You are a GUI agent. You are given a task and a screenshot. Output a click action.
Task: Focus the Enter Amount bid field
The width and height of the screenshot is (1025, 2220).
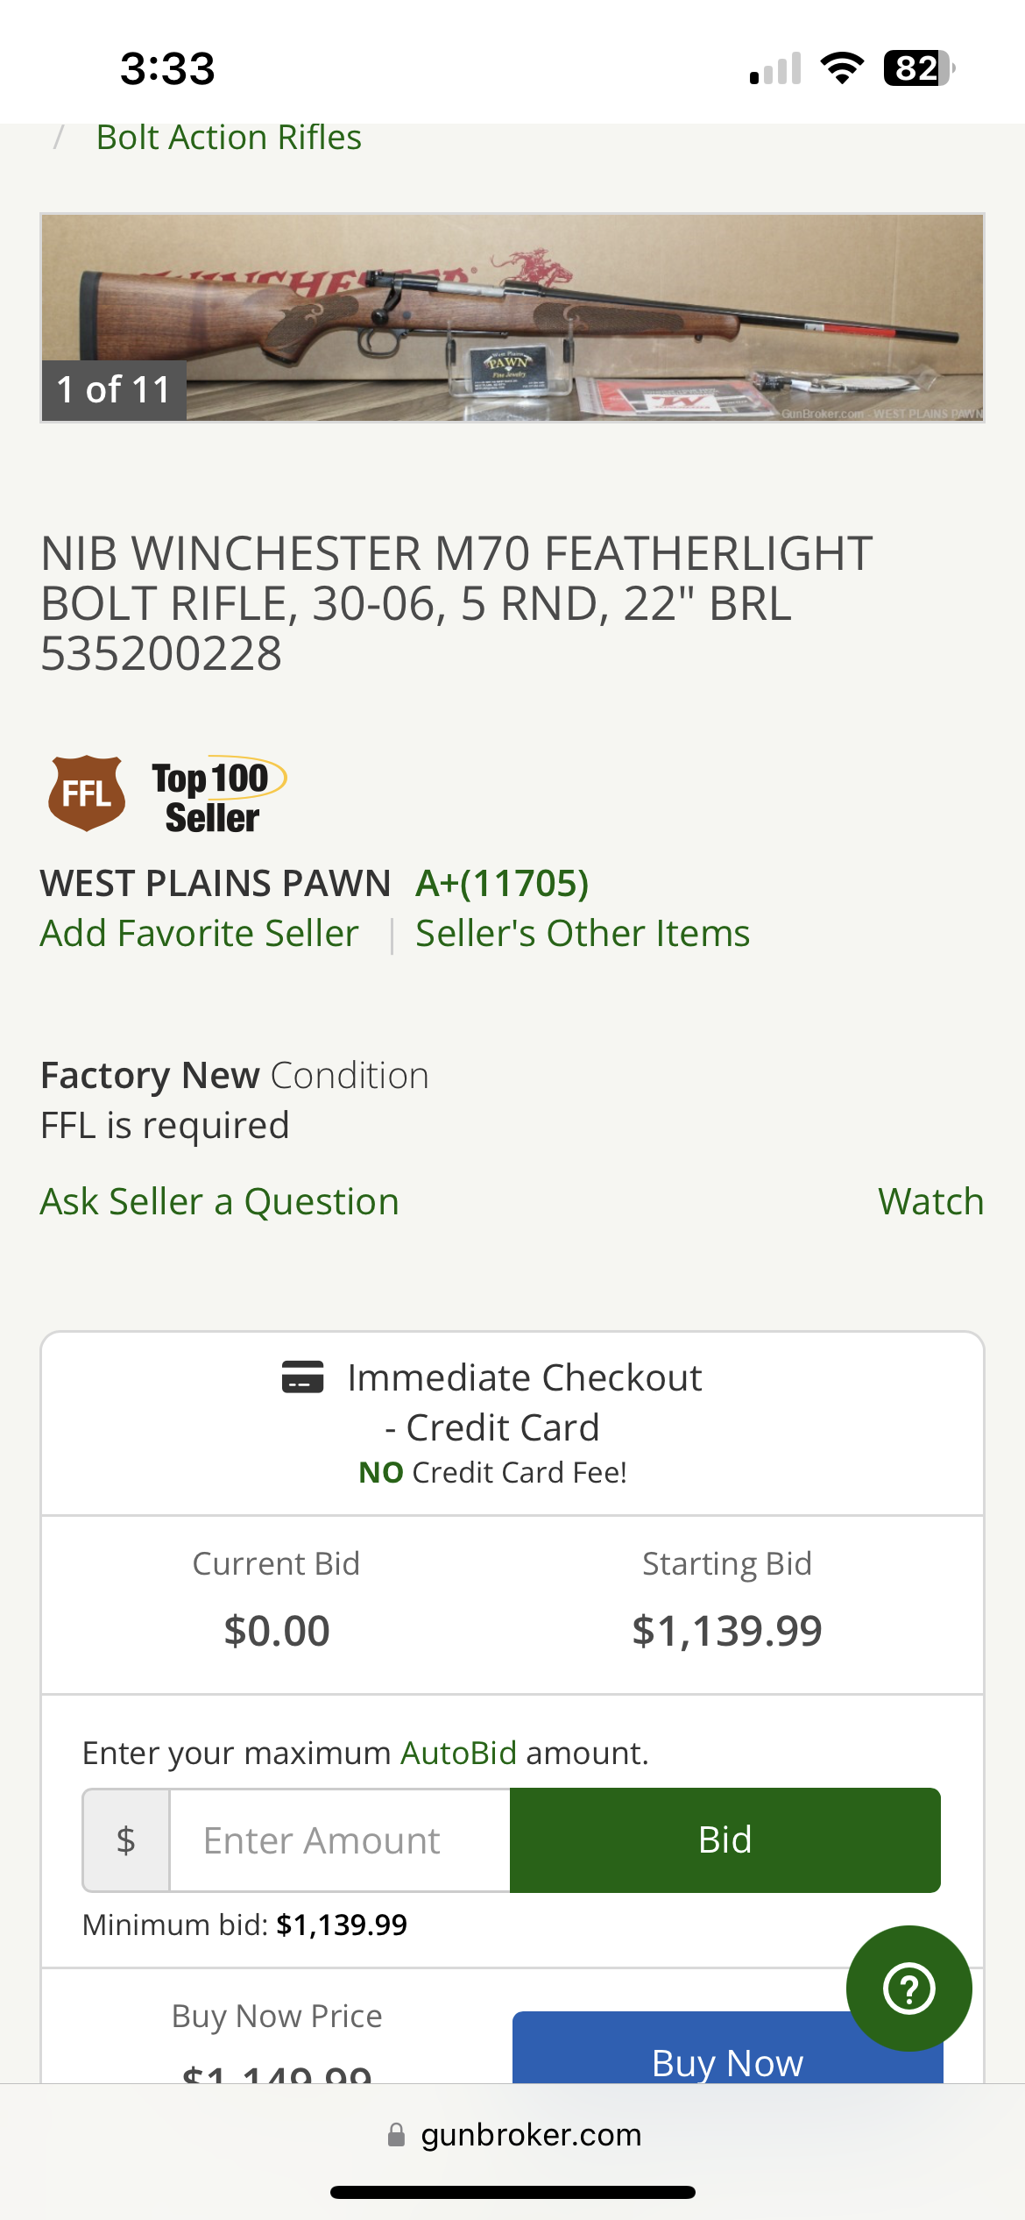click(x=339, y=1840)
